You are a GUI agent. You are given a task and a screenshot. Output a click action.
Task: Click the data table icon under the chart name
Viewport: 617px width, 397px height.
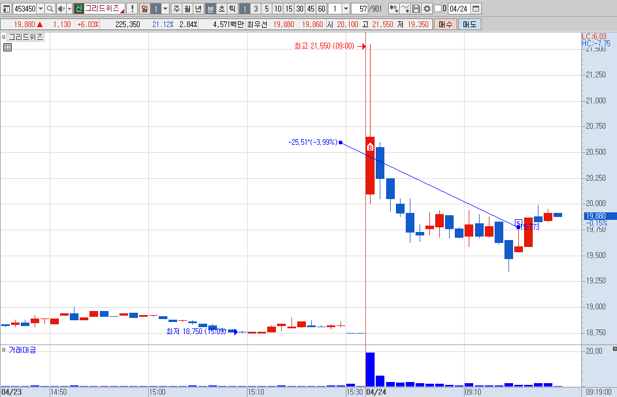coord(7,48)
